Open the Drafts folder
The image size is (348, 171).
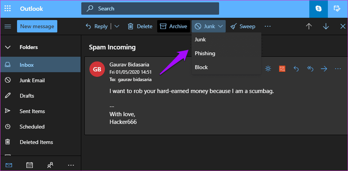(40, 96)
